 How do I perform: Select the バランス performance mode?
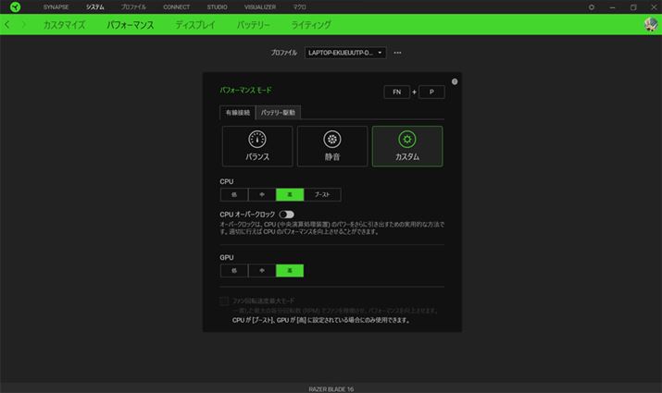(257, 146)
